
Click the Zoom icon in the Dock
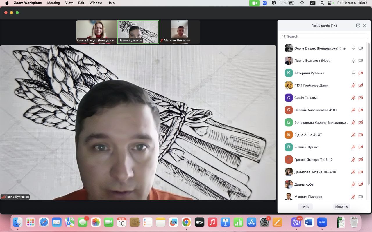322,222
